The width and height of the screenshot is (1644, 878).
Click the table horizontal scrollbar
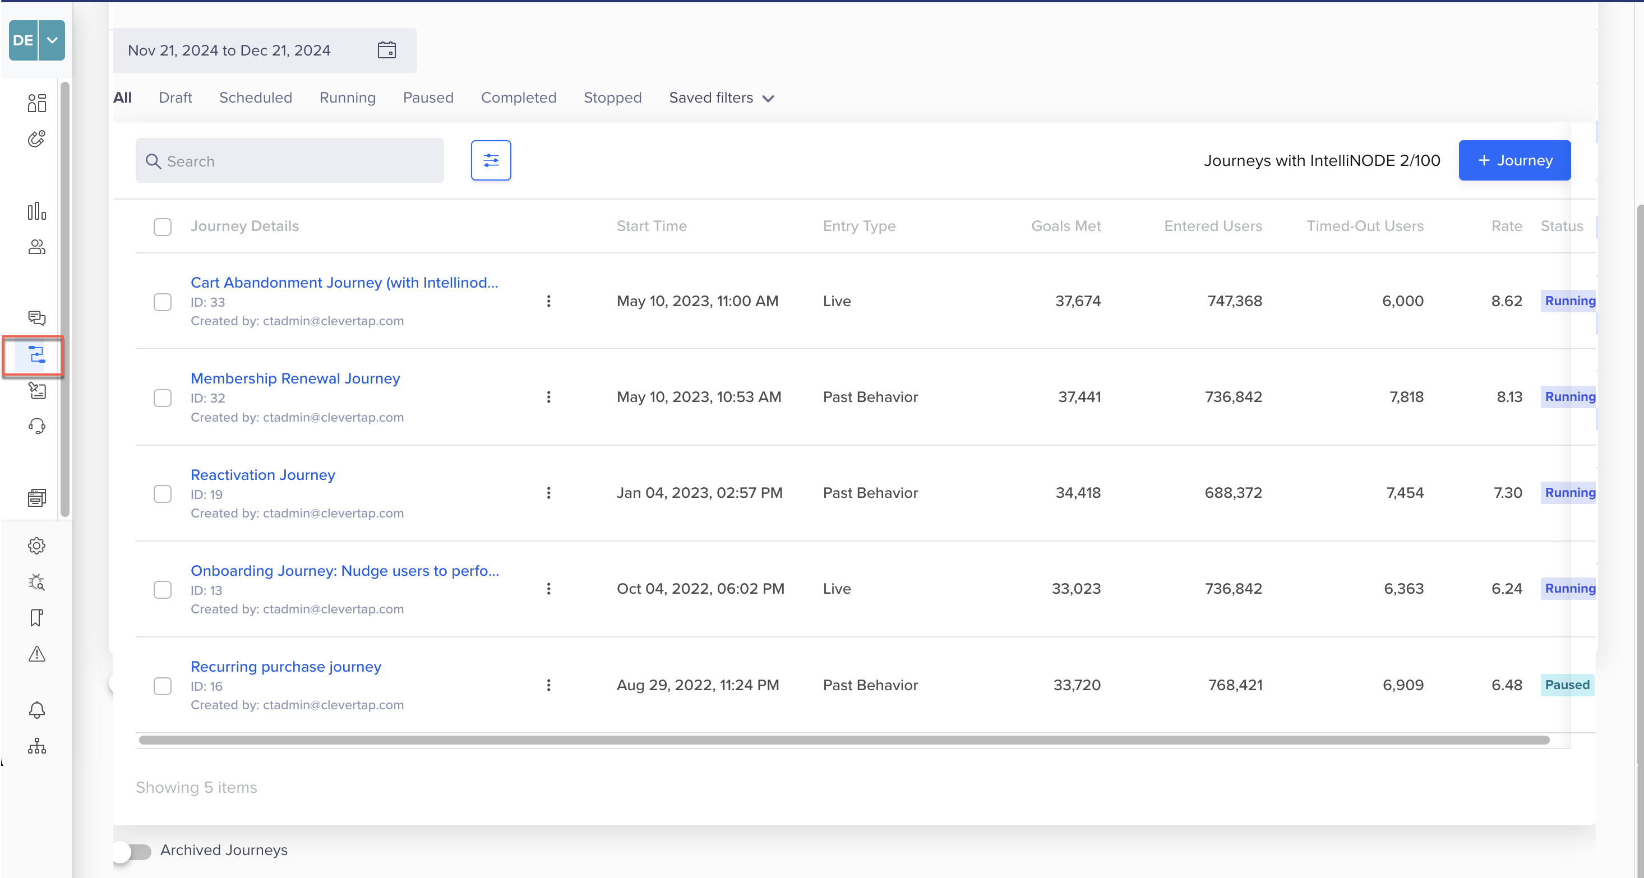click(844, 740)
